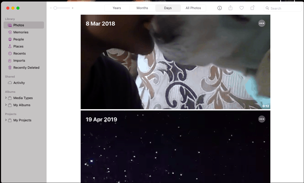Increase thumbnail size using the zoom slider
304x183 pixels.
pyautogui.click(x=73, y=8)
